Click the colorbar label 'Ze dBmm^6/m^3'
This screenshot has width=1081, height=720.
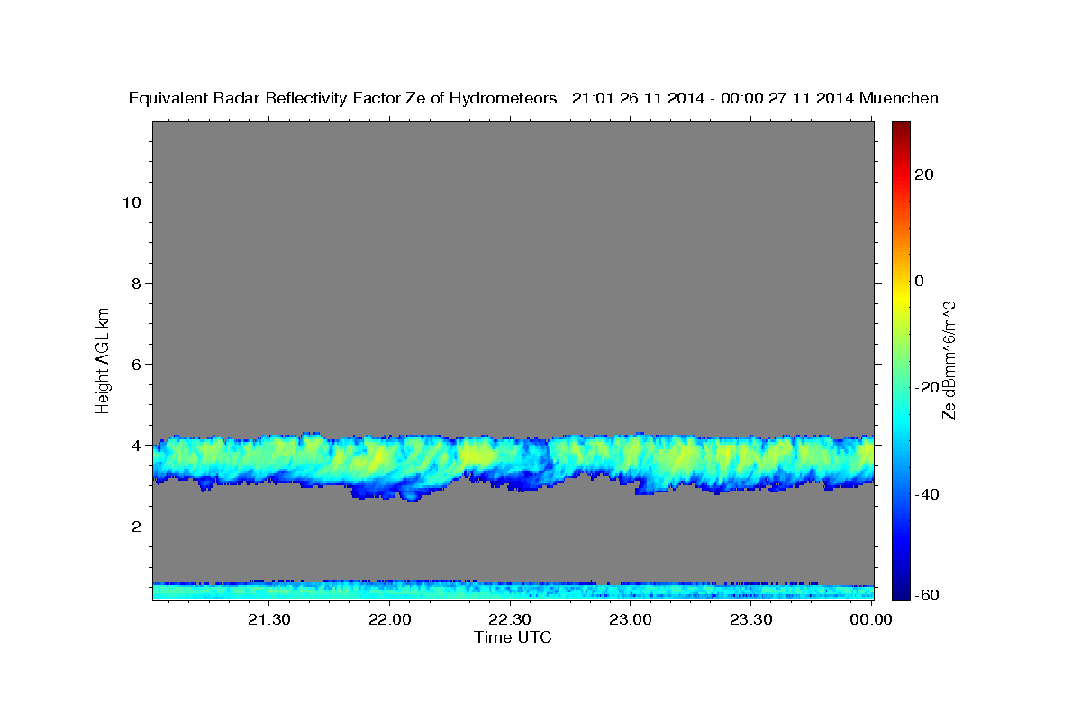pos(948,360)
